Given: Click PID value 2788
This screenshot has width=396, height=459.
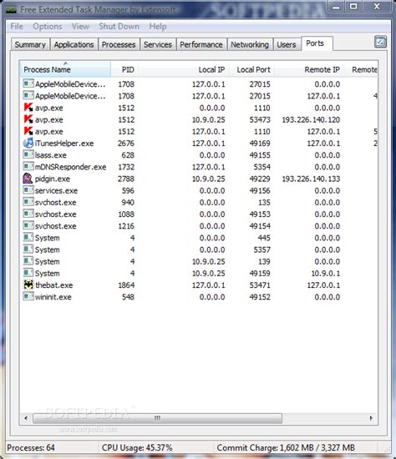Looking at the screenshot, I should (x=126, y=179).
